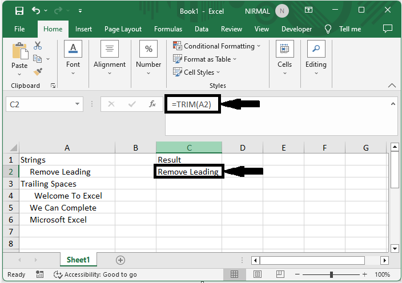Click the Undo arrow icon

pyautogui.click(x=36, y=10)
